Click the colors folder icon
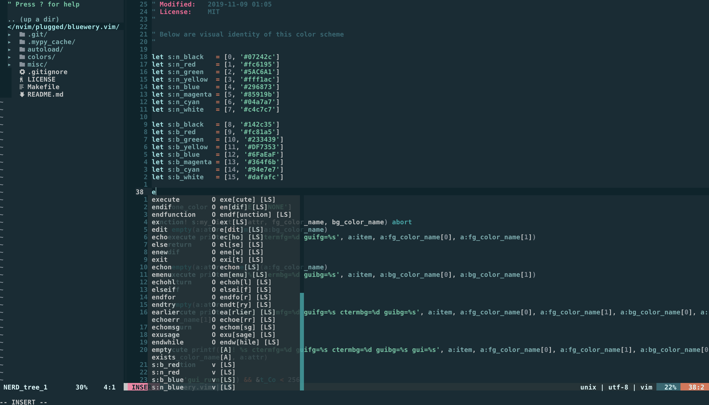This screenshot has width=709, height=405. click(x=22, y=57)
